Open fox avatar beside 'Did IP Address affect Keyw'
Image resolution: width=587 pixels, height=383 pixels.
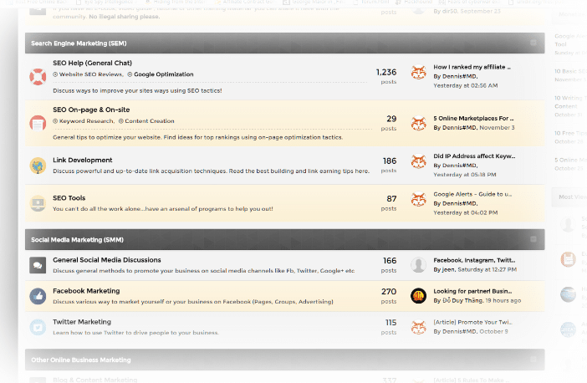click(x=419, y=161)
